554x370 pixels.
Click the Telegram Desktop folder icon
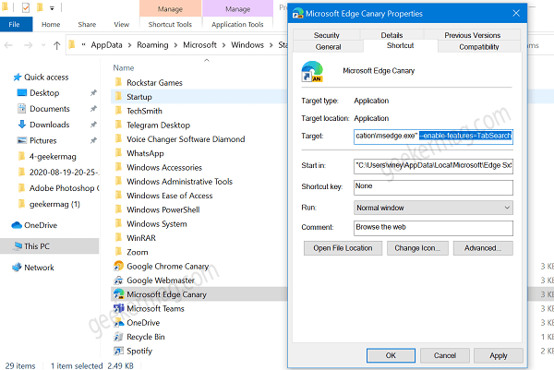point(118,125)
